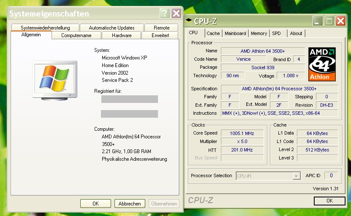Click the Systemeigenschaften help question mark button
Screen dimensions: 351x216
point(165,13)
